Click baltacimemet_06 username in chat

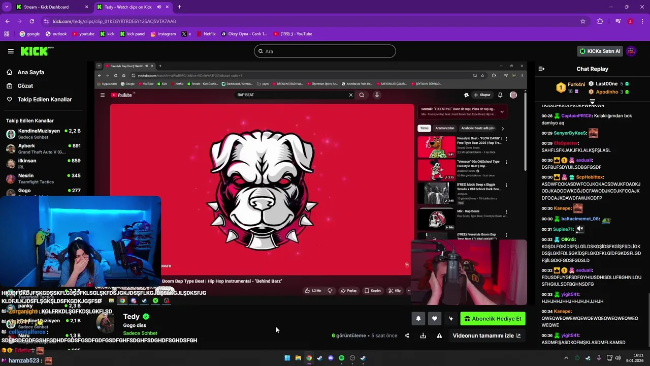pos(580,219)
